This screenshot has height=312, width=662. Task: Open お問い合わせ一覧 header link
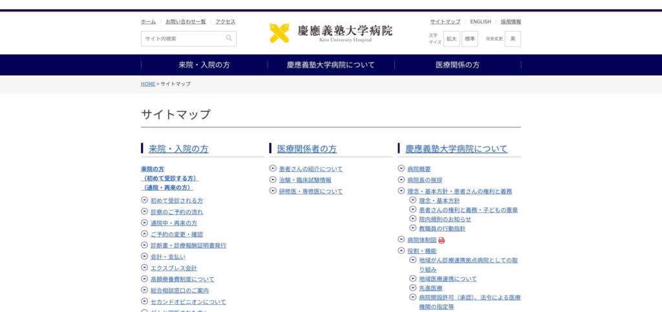click(186, 21)
